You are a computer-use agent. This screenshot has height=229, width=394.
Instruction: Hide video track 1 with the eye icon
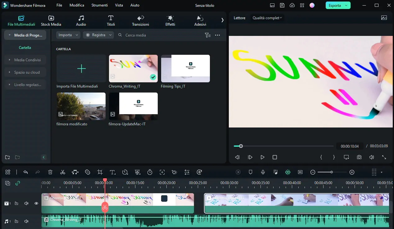click(x=36, y=203)
